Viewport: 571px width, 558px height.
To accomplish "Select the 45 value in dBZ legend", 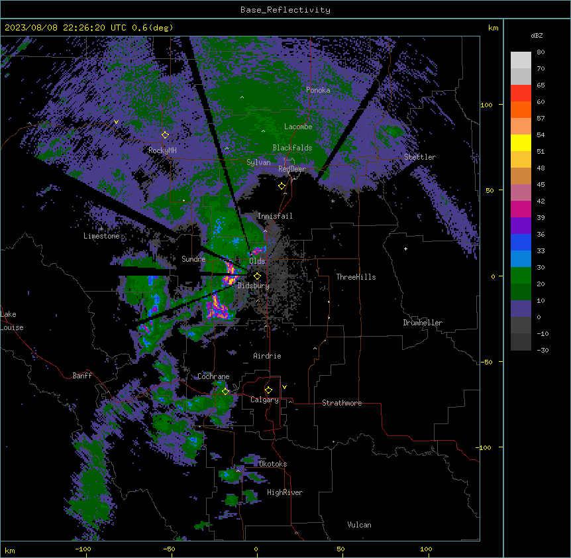I will point(541,184).
